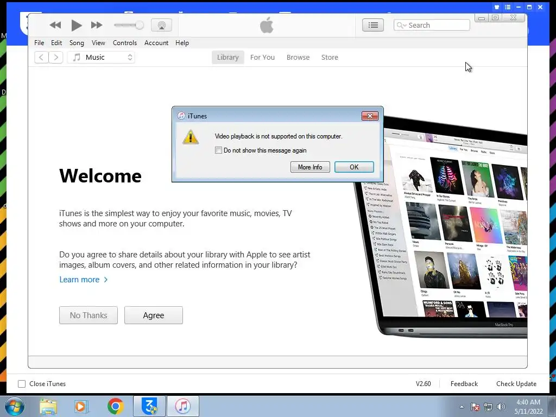Open the Help menu
This screenshot has width=556, height=417.
coord(182,43)
